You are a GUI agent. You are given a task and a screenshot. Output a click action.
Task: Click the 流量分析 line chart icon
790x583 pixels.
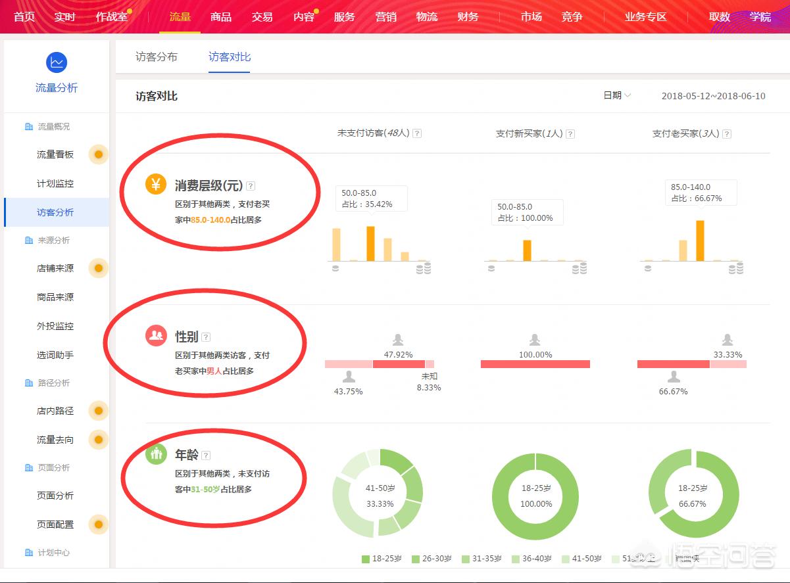[57, 62]
